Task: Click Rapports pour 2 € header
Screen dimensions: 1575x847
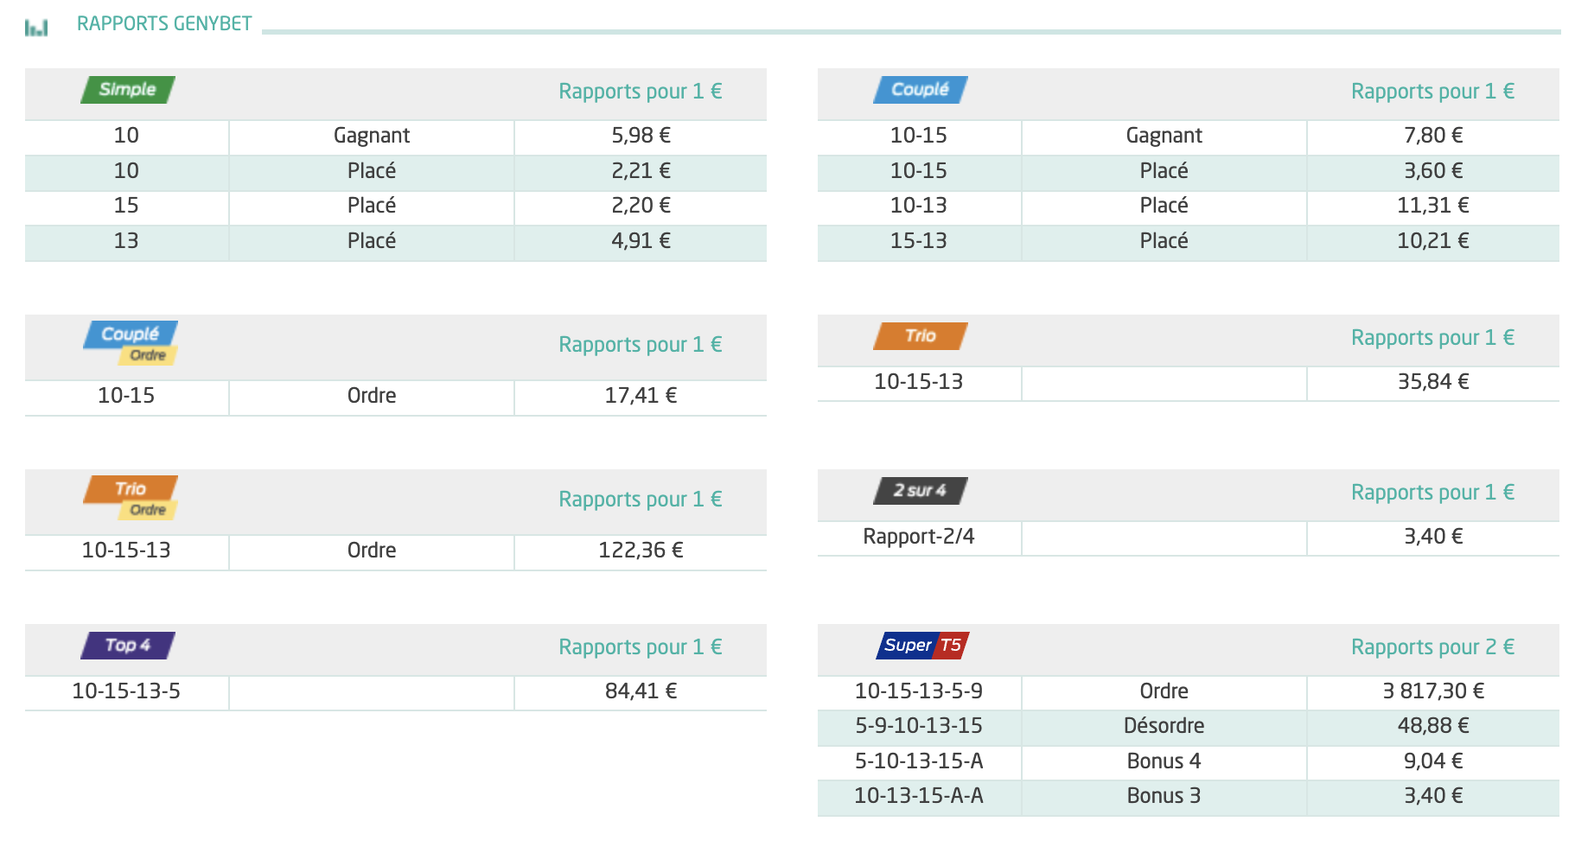Action: (1432, 647)
